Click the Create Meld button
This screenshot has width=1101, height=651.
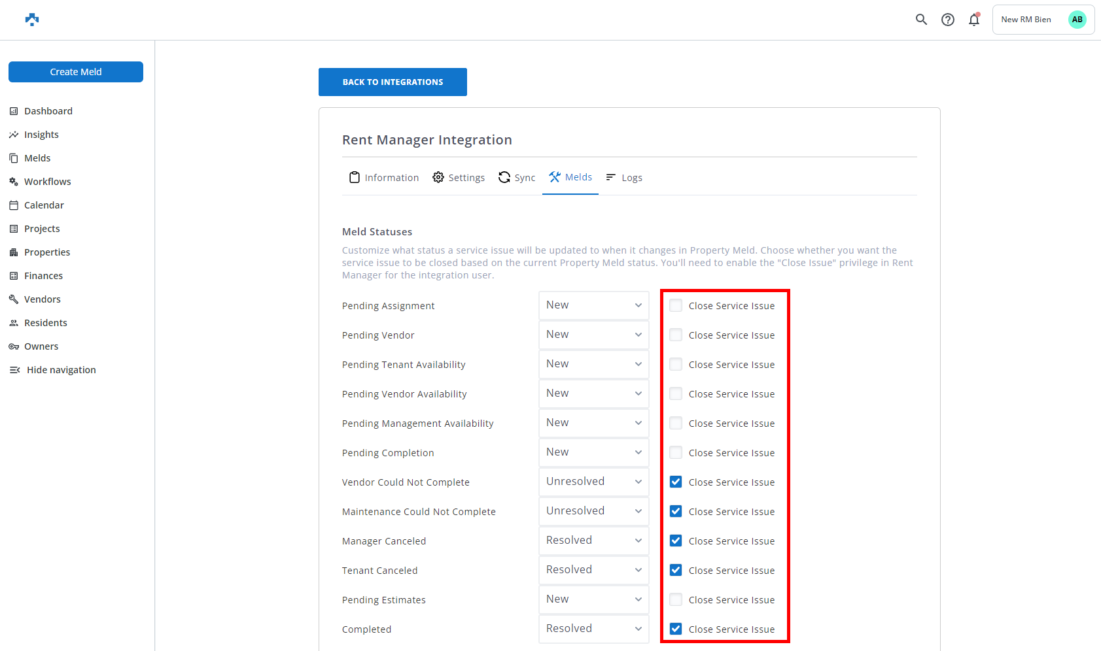coord(76,72)
